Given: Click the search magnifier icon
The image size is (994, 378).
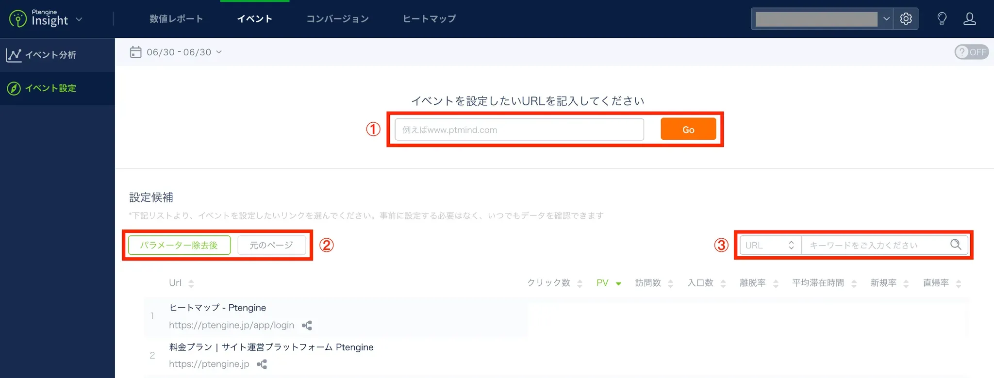Looking at the screenshot, I should click(955, 245).
